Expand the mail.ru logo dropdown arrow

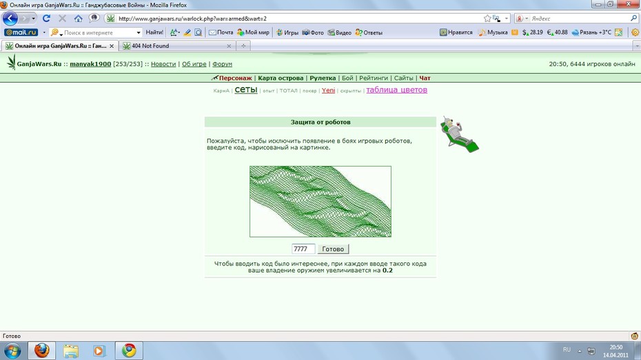pos(44,32)
